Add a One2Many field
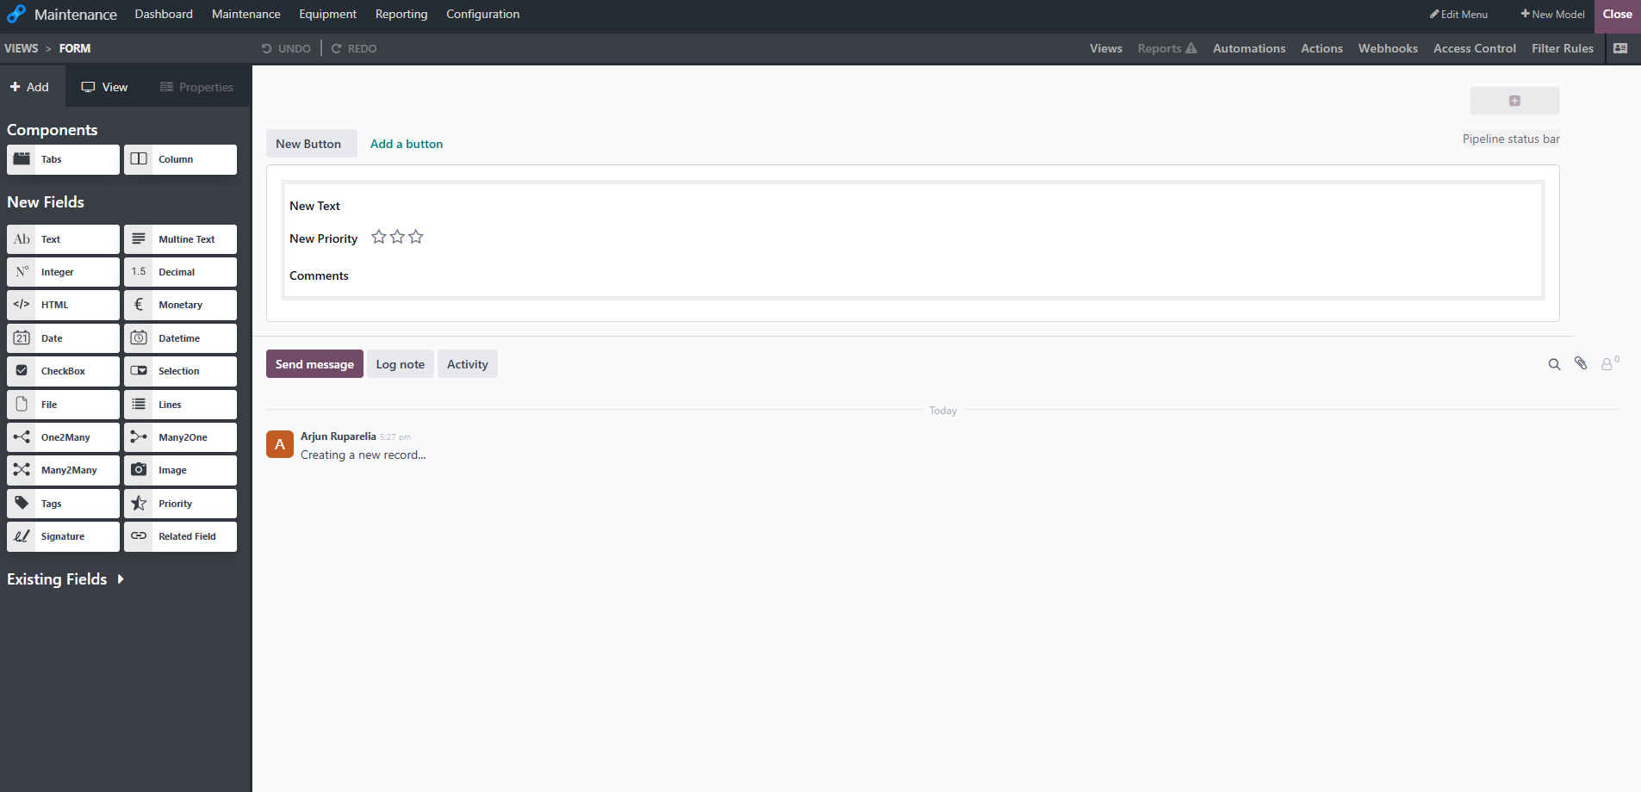 point(63,436)
